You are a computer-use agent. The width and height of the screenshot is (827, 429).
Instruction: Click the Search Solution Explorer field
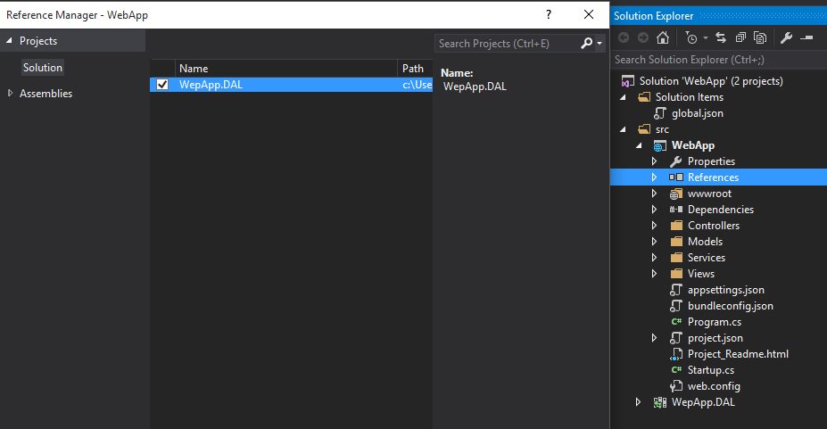(x=718, y=60)
